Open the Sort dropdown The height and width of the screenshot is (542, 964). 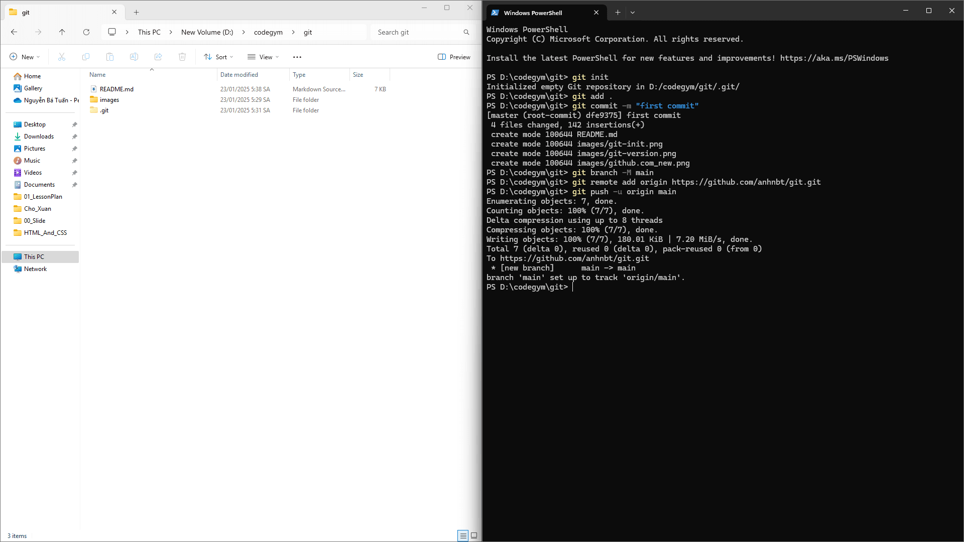click(x=218, y=57)
